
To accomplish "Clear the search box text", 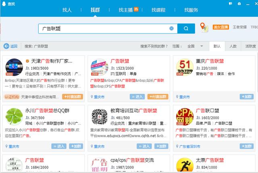I will 171,29.
